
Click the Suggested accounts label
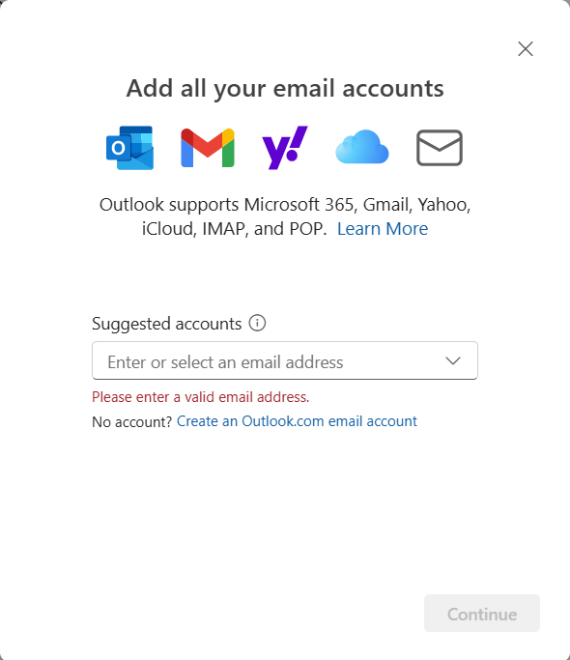click(167, 324)
